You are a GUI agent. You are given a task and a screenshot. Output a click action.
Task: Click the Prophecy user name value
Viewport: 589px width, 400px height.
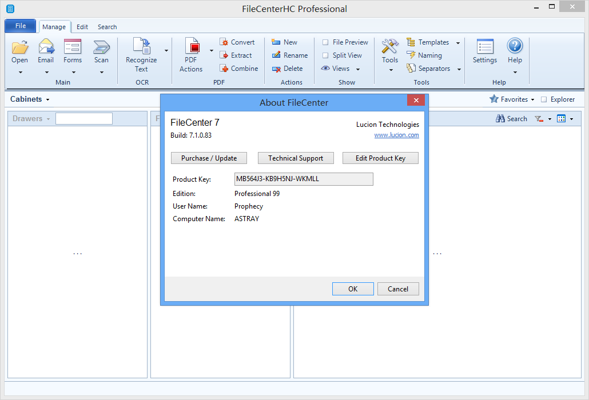tap(249, 206)
